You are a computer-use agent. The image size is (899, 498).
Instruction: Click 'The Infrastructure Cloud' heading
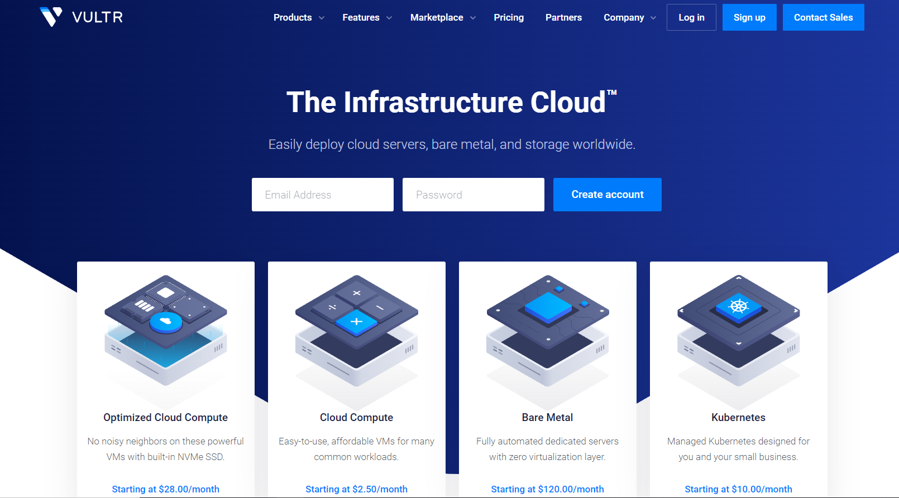click(x=451, y=103)
